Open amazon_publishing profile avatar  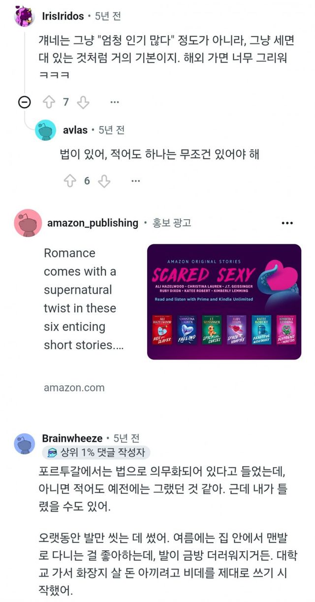pos(28,223)
